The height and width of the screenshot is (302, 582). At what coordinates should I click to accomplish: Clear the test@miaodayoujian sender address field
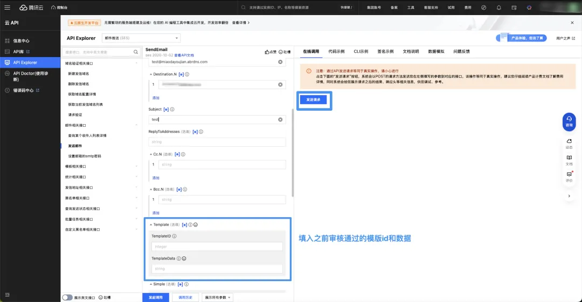(x=280, y=62)
